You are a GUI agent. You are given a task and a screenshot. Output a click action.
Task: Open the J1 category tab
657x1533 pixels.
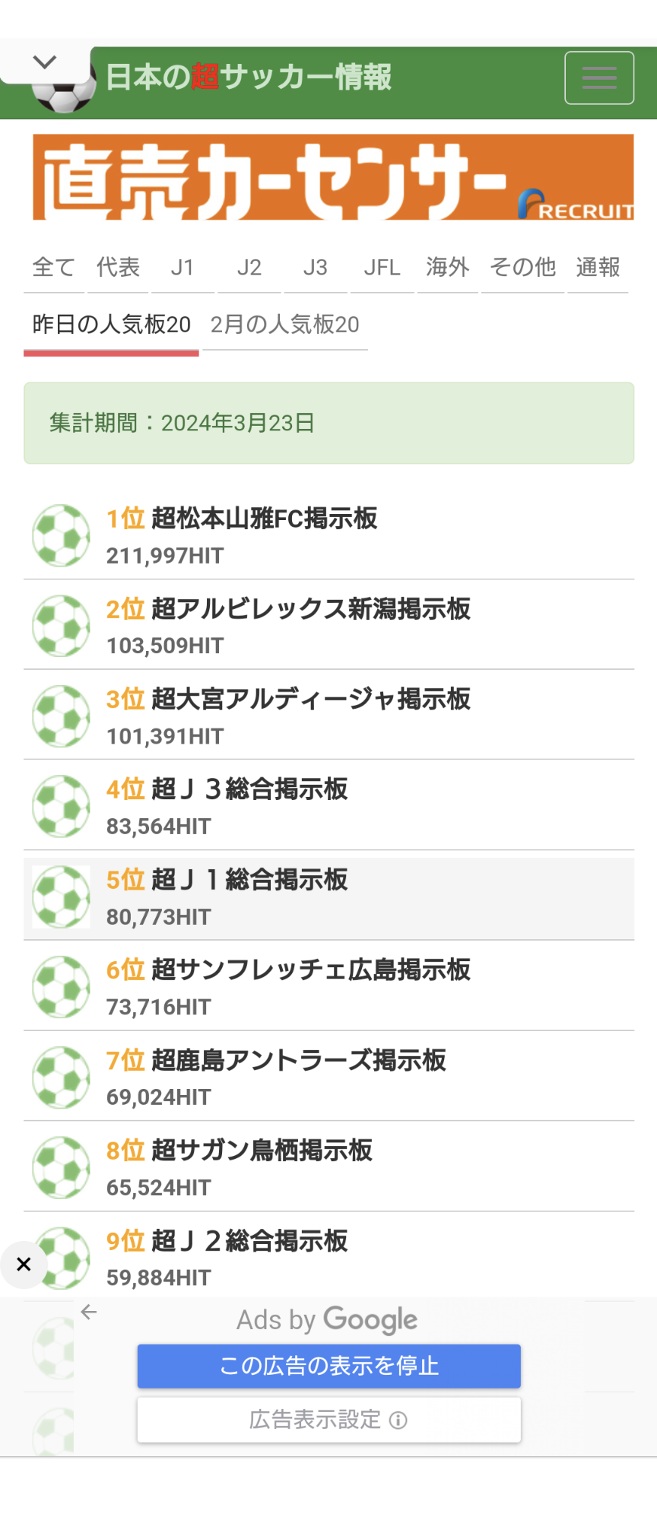(x=182, y=268)
